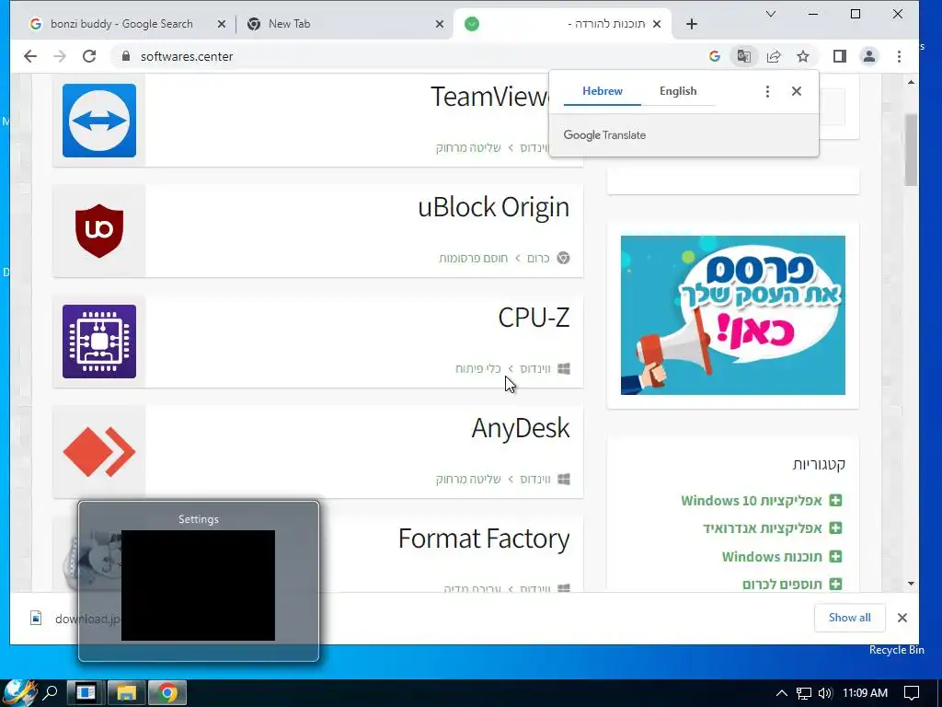
Task: Open Chrome profile avatar icon
Action: pos(868,56)
